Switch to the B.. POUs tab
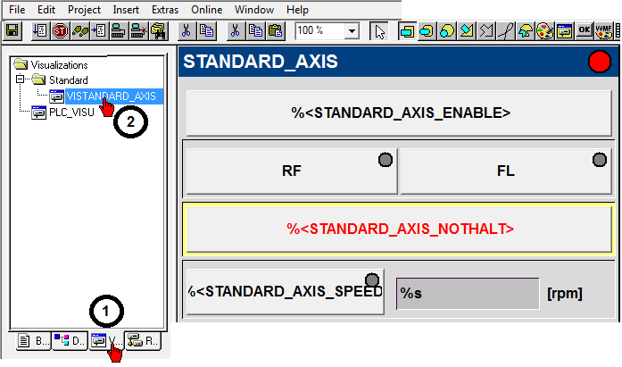This screenshot has height=367, width=622. 34,341
